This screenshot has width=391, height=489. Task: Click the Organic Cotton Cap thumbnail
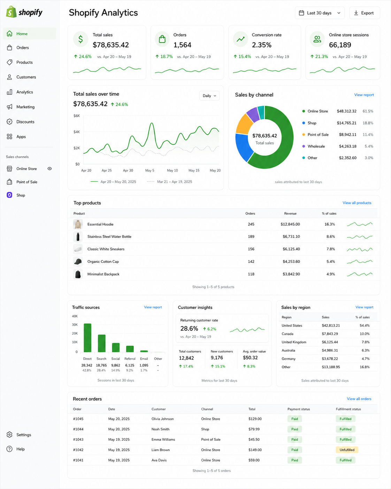tap(78, 262)
